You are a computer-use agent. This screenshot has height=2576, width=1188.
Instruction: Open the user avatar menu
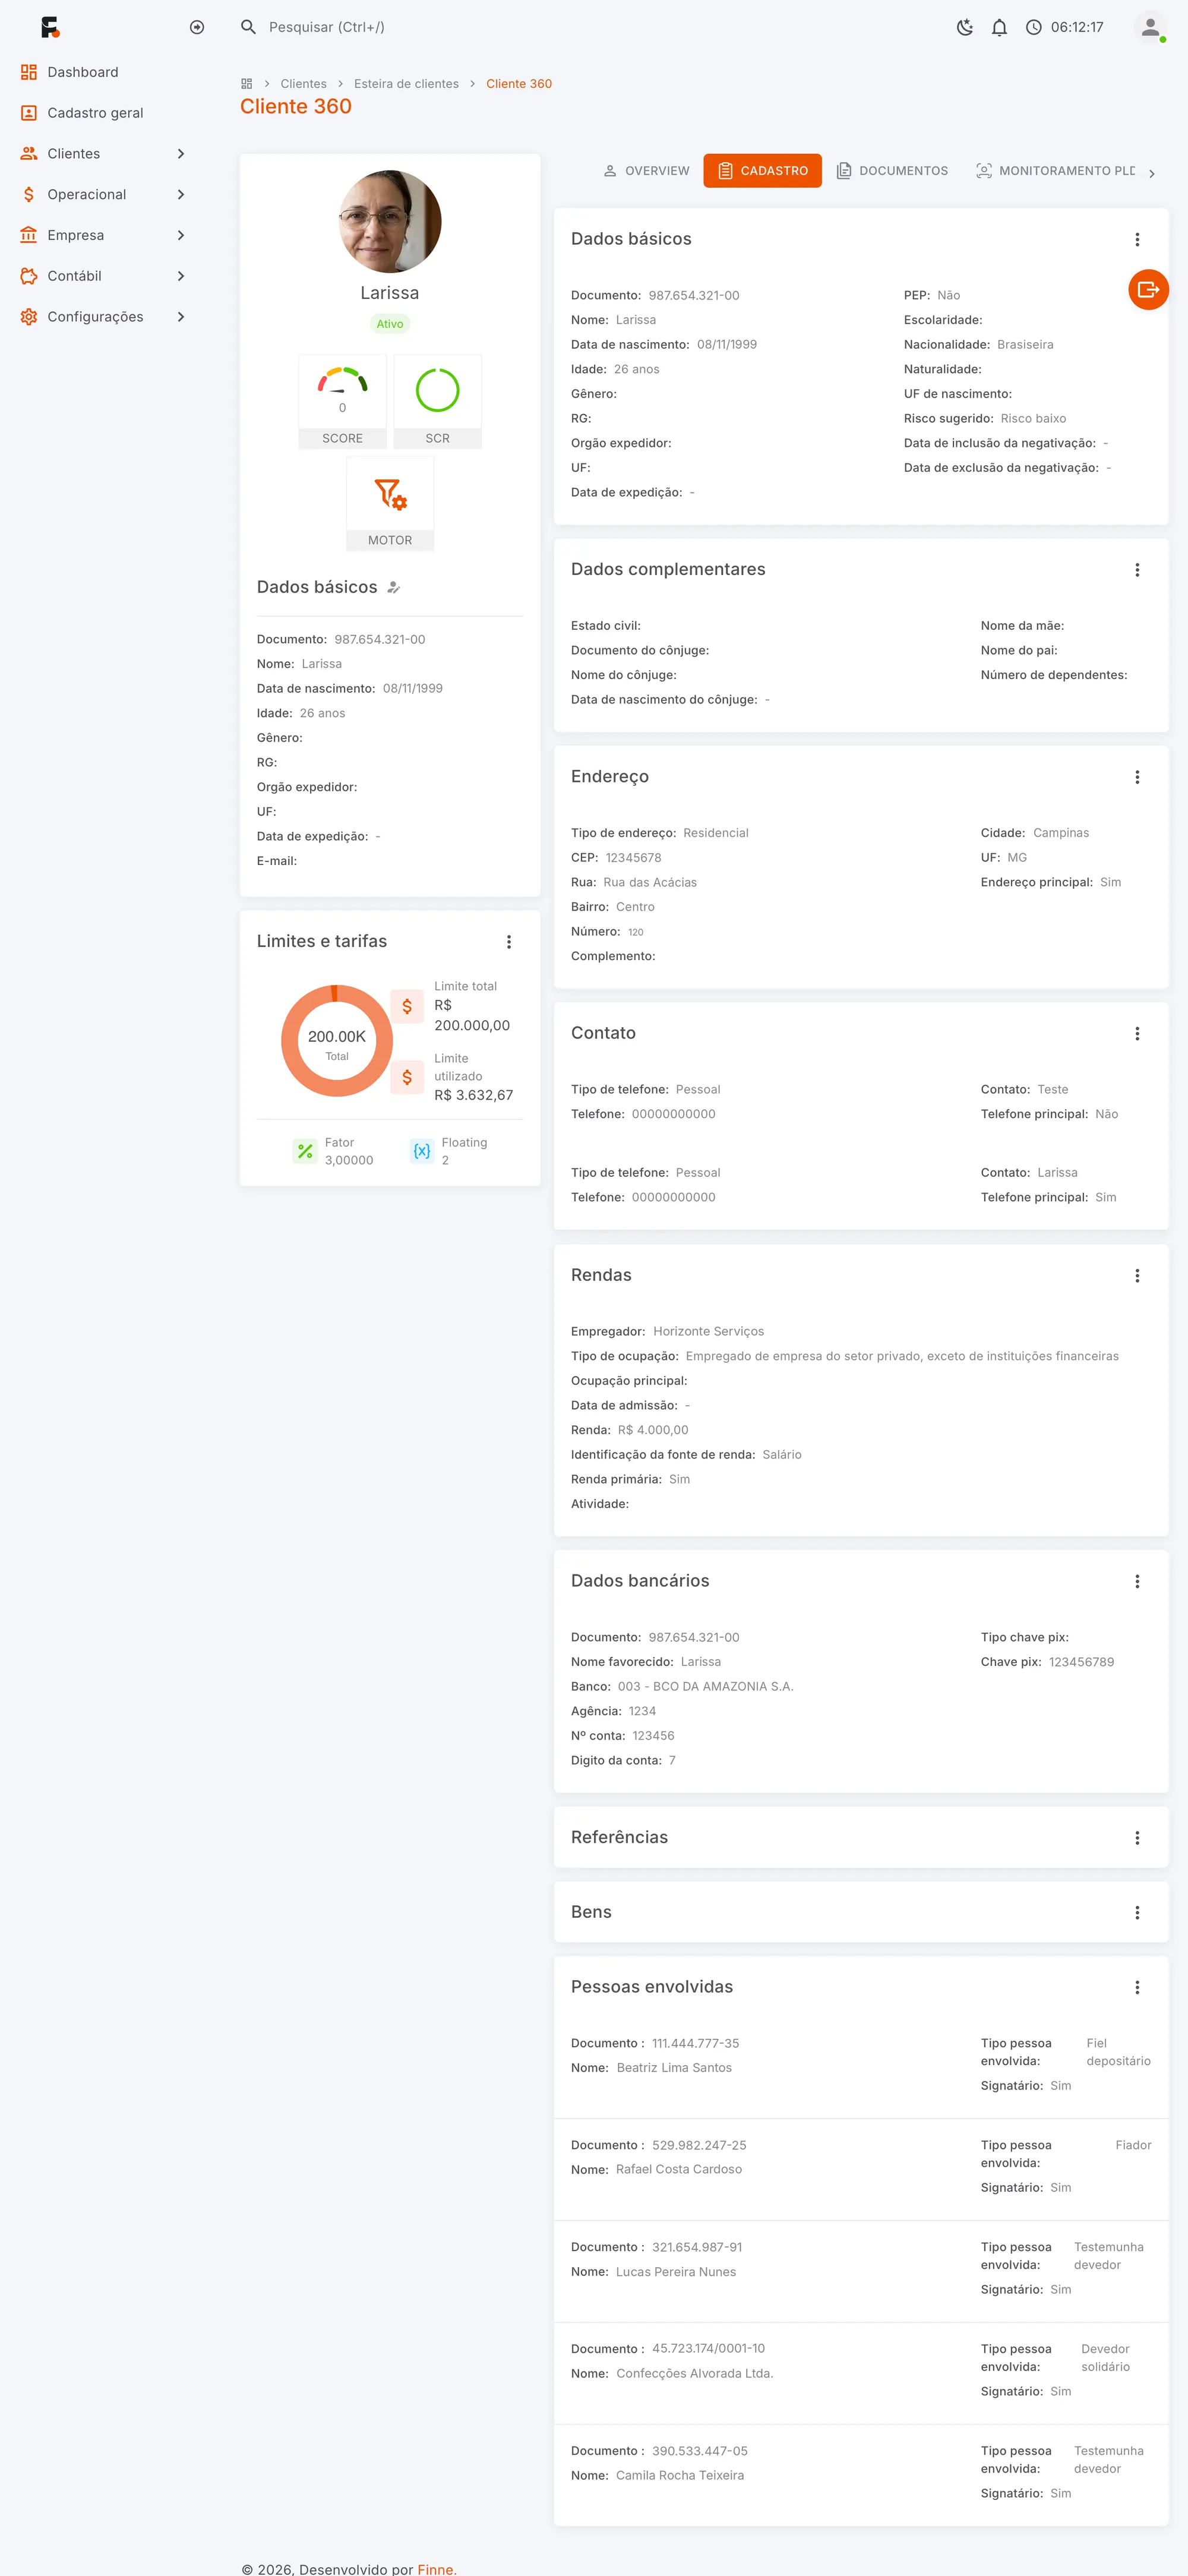1150,27
